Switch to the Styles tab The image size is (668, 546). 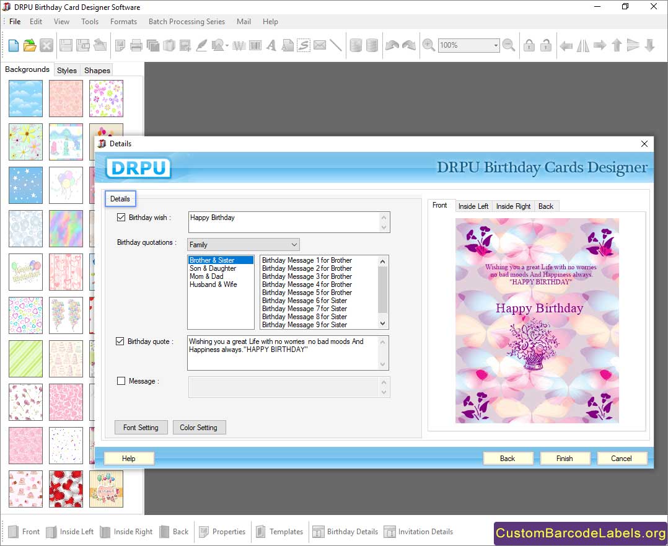coord(67,70)
